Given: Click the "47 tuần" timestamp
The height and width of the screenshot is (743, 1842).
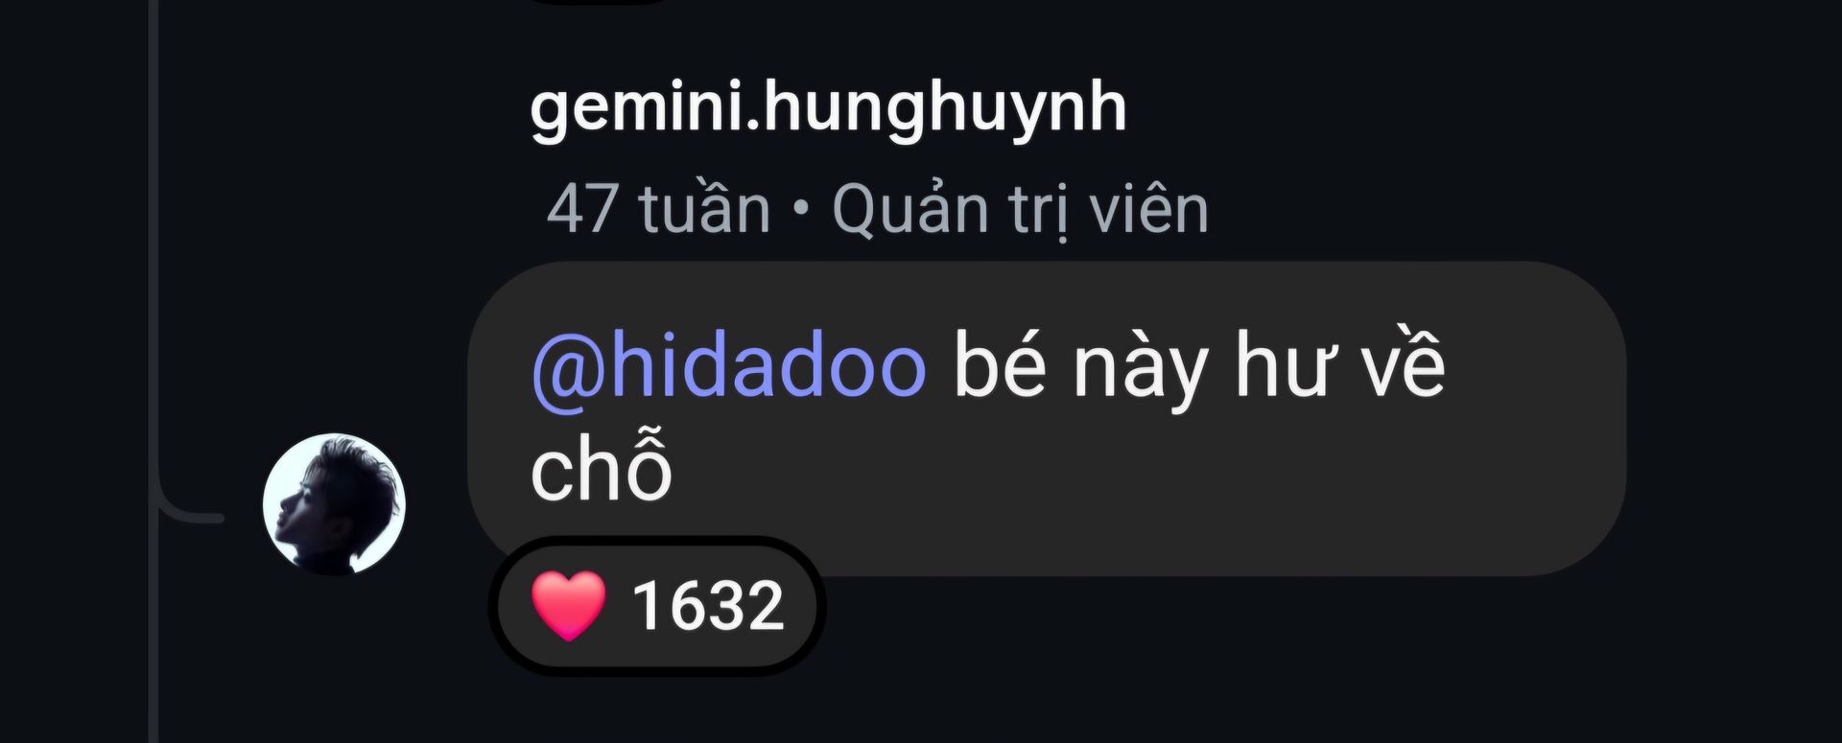Looking at the screenshot, I should (659, 208).
